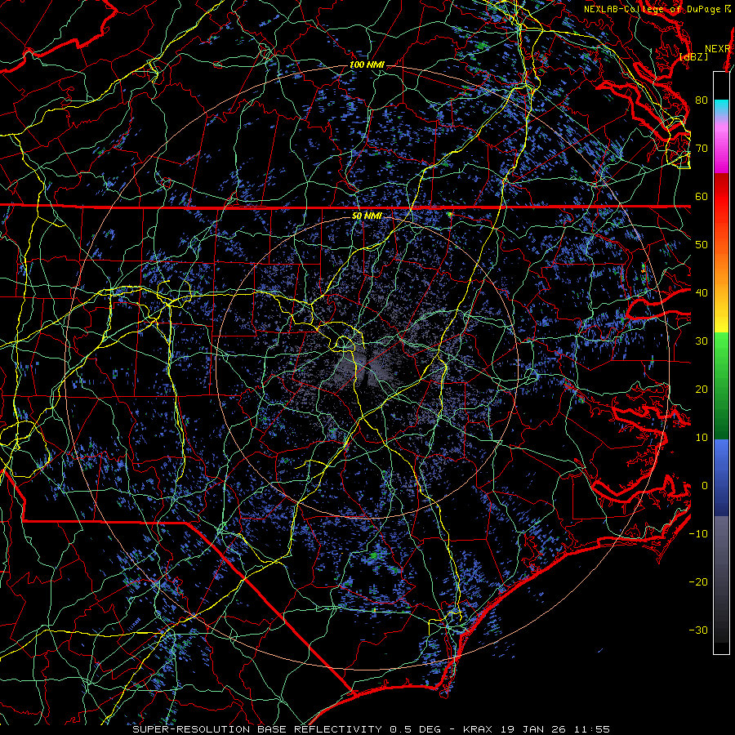Select the 60 value on dBZ scale
This screenshot has width=735, height=735.
tap(702, 196)
